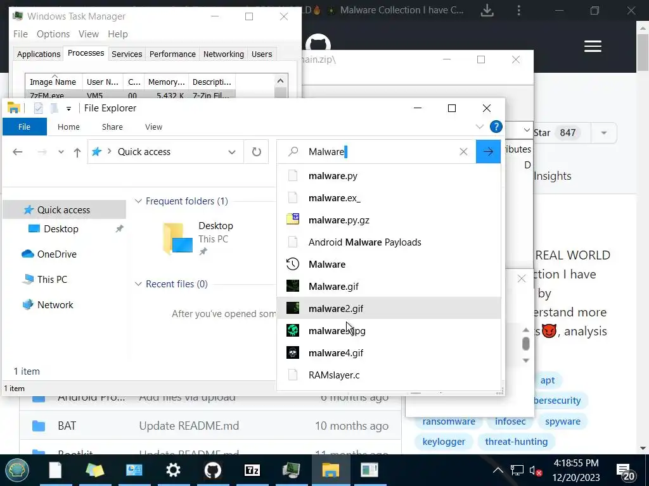Open Settings gear from taskbar
This screenshot has width=649, height=486.
173,470
